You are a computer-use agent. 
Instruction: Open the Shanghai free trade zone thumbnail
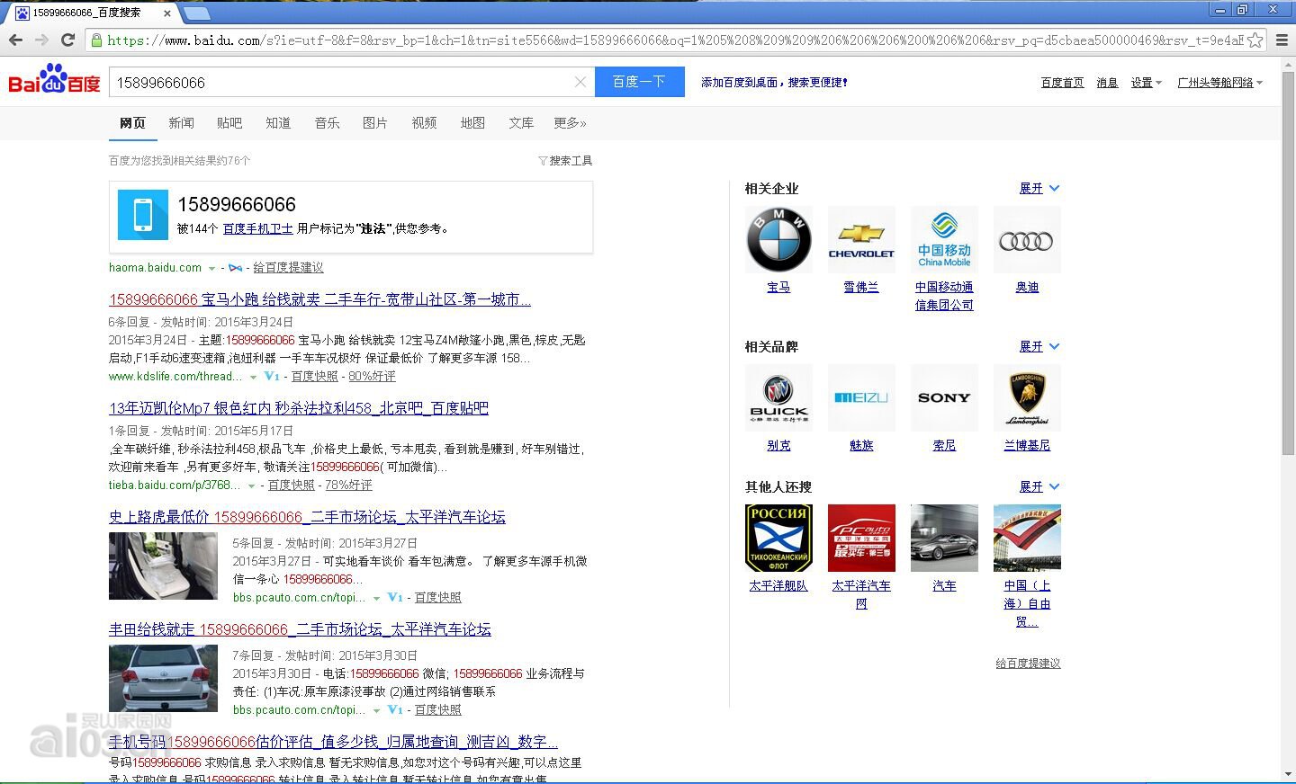tap(1027, 538)
